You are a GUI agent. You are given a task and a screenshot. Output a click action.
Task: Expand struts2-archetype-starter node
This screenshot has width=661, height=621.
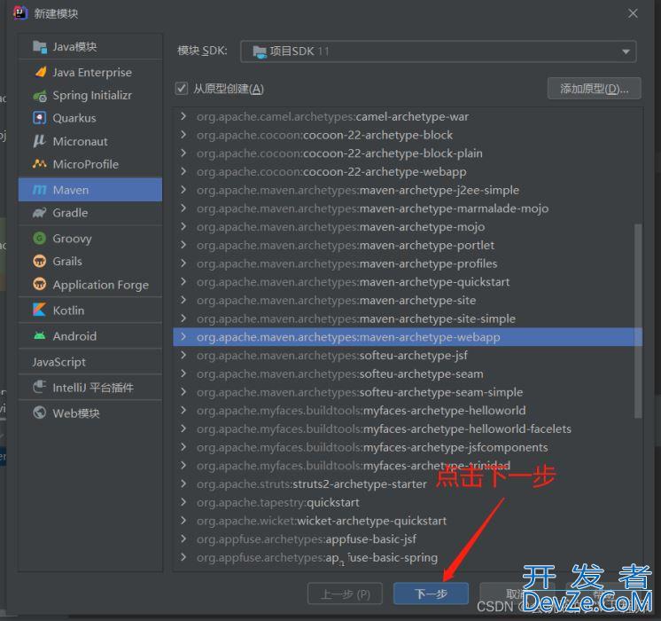(183, 483)
